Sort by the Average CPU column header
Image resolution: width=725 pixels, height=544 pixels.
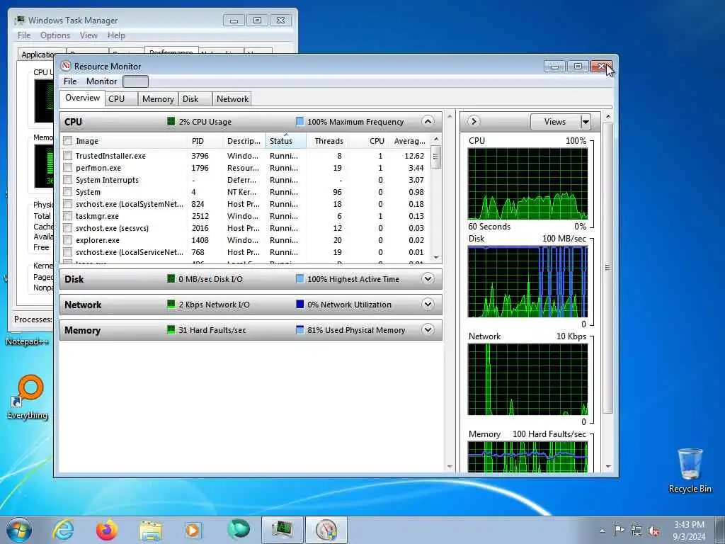410,141
